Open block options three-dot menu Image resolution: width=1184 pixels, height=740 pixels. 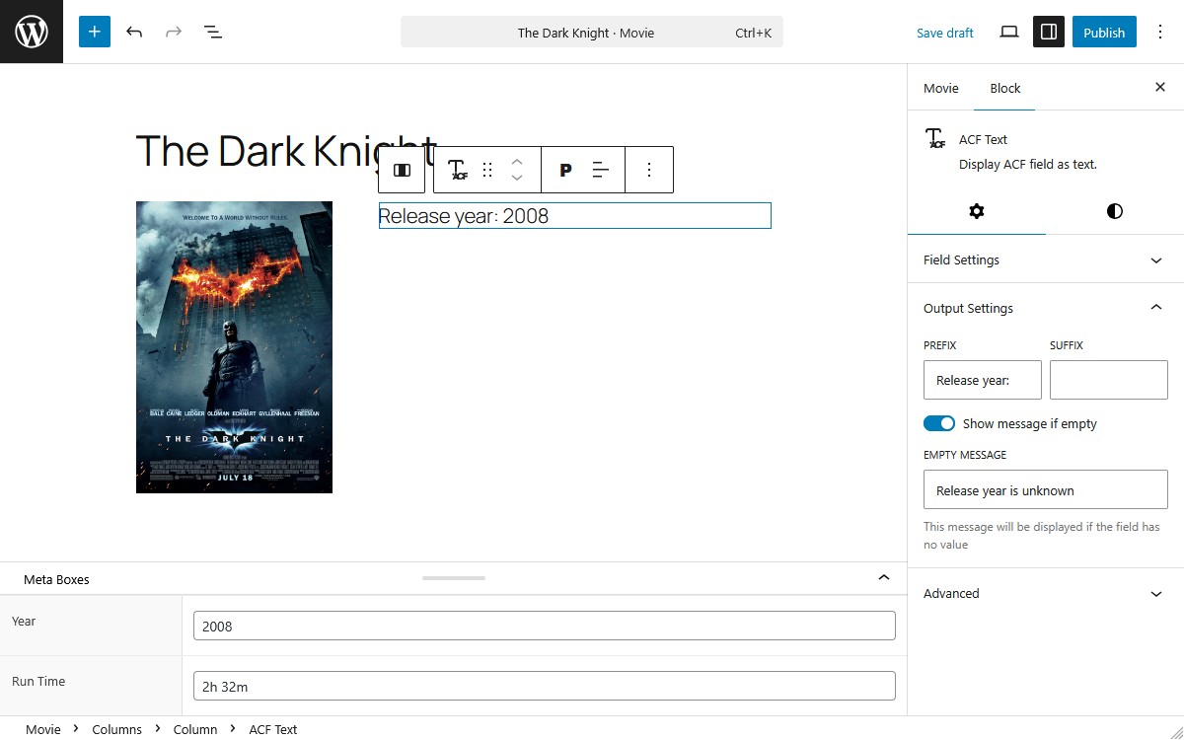[649, 170]
